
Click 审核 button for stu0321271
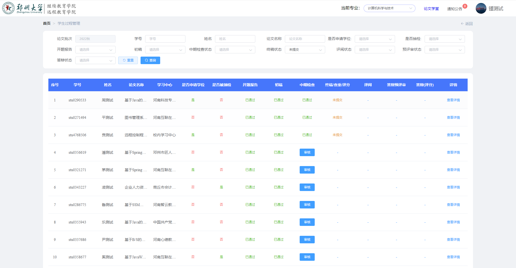pos(307,170)
